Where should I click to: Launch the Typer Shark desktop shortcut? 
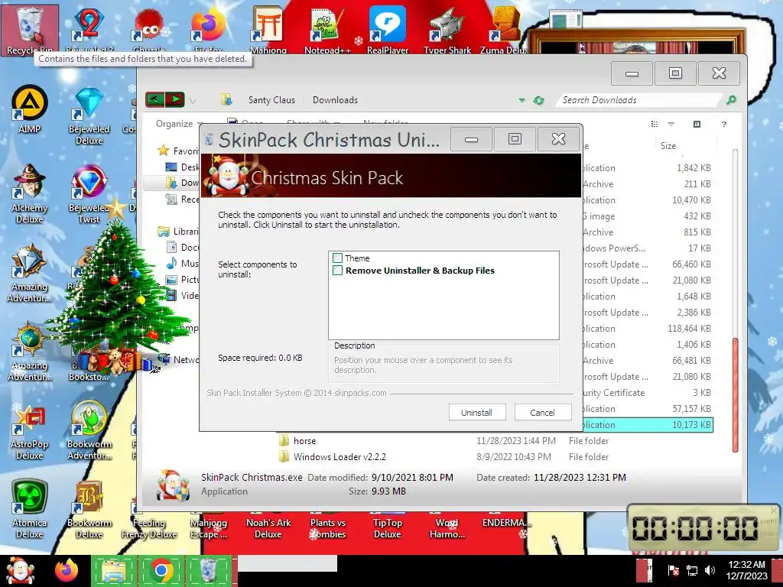[x=447, y=29]
